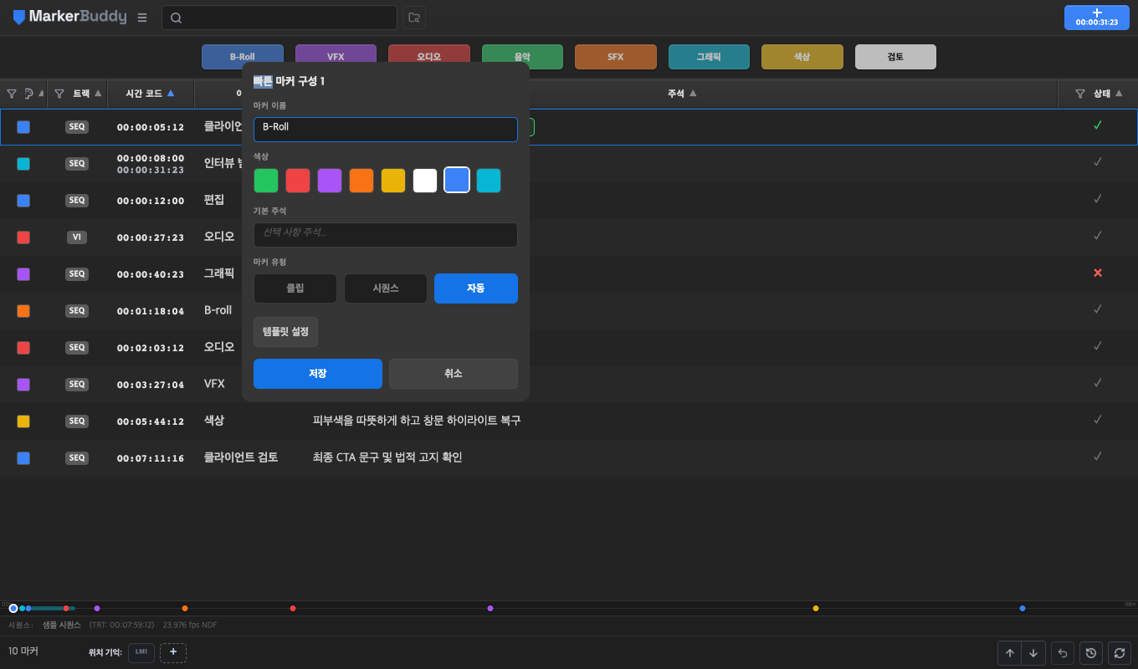Click the folder search icon next to search bar
The height and width of the screenshot is (669, 1138).
[413, 18]
